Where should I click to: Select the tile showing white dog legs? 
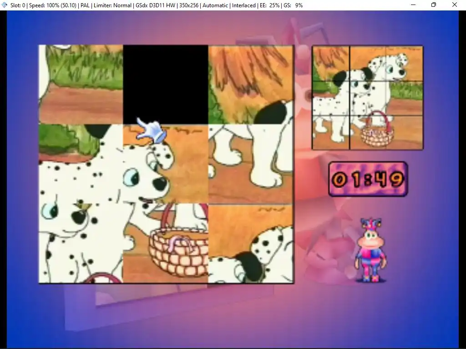click(x=251, y=164)
